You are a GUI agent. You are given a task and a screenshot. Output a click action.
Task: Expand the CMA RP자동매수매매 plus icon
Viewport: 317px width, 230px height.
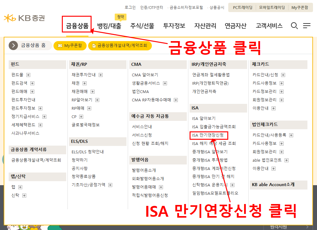coord(176,100)
